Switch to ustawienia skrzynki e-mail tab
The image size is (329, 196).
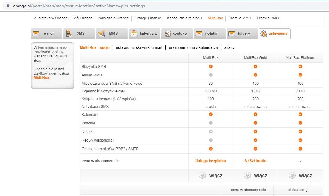tap(139, 48)
